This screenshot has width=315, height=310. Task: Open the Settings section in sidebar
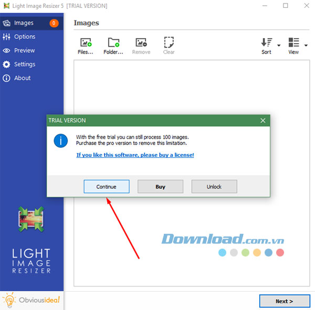31,64
